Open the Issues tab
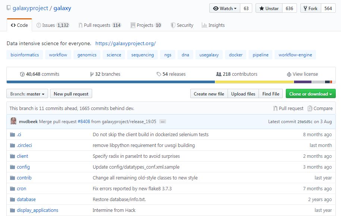This screenshot has width=341, height=216. click(x=53, y=25)
